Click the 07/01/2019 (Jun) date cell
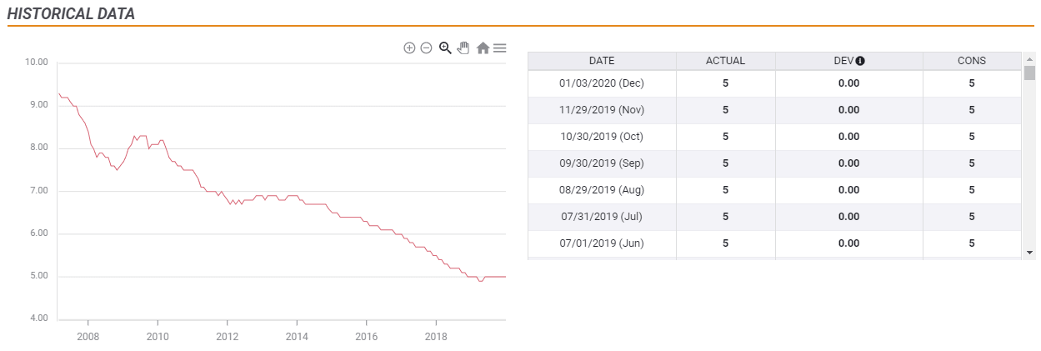 pyautogui.click(x=602, y=243)
